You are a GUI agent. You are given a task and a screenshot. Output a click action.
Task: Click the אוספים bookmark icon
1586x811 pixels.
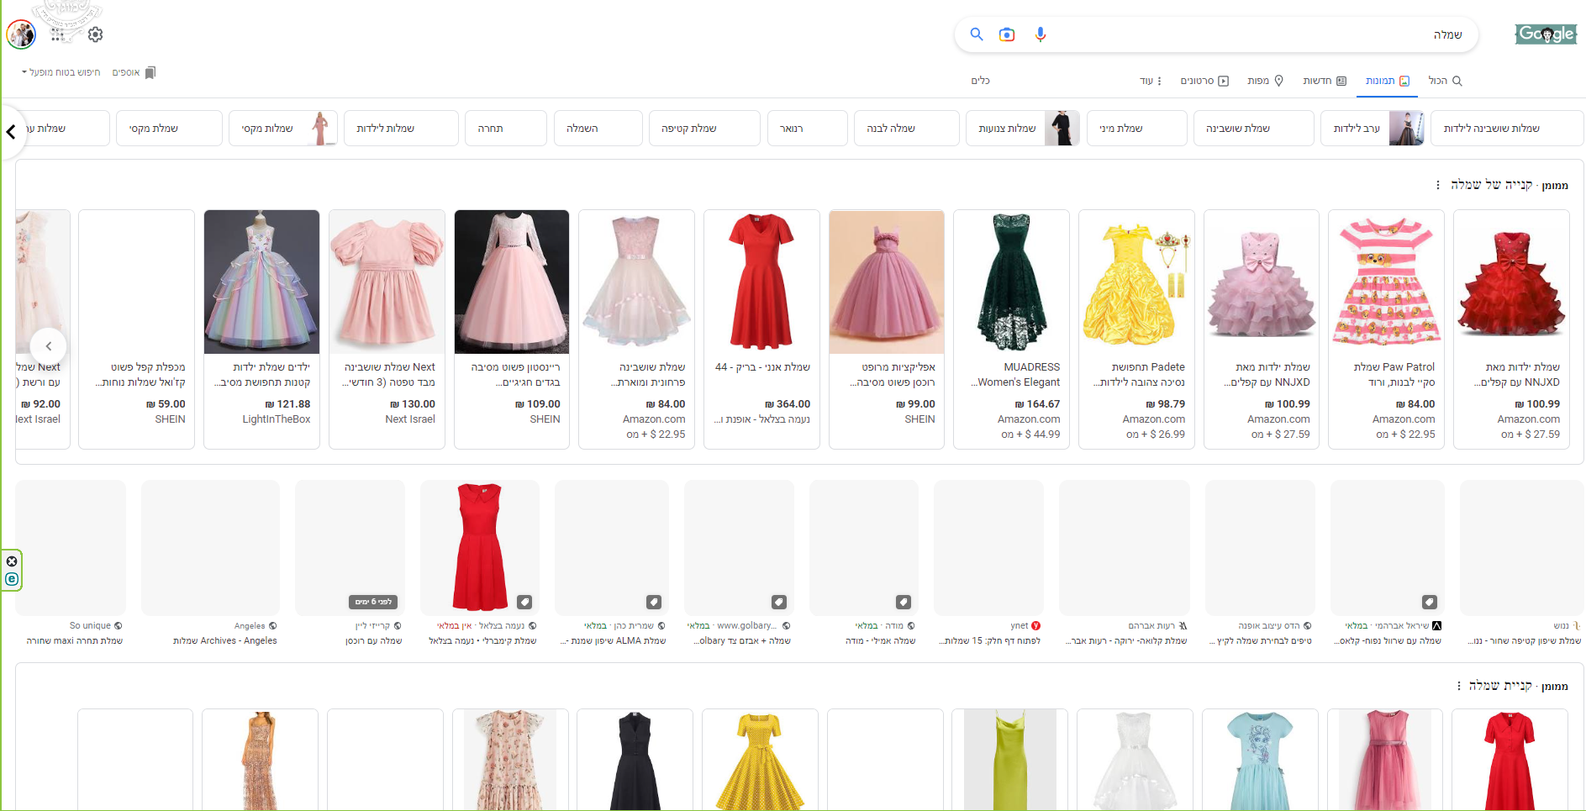coord(150,72)
